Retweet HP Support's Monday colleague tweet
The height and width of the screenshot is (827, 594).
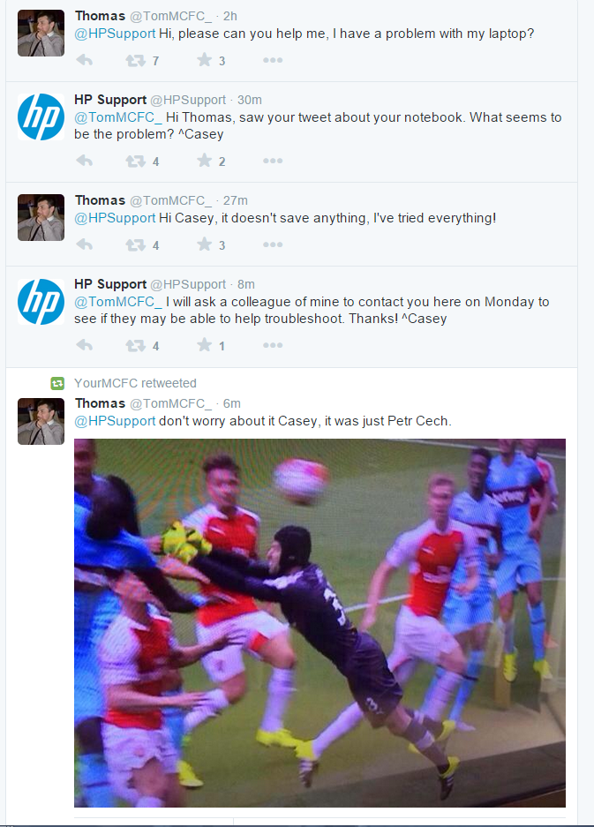coord(136,345)
